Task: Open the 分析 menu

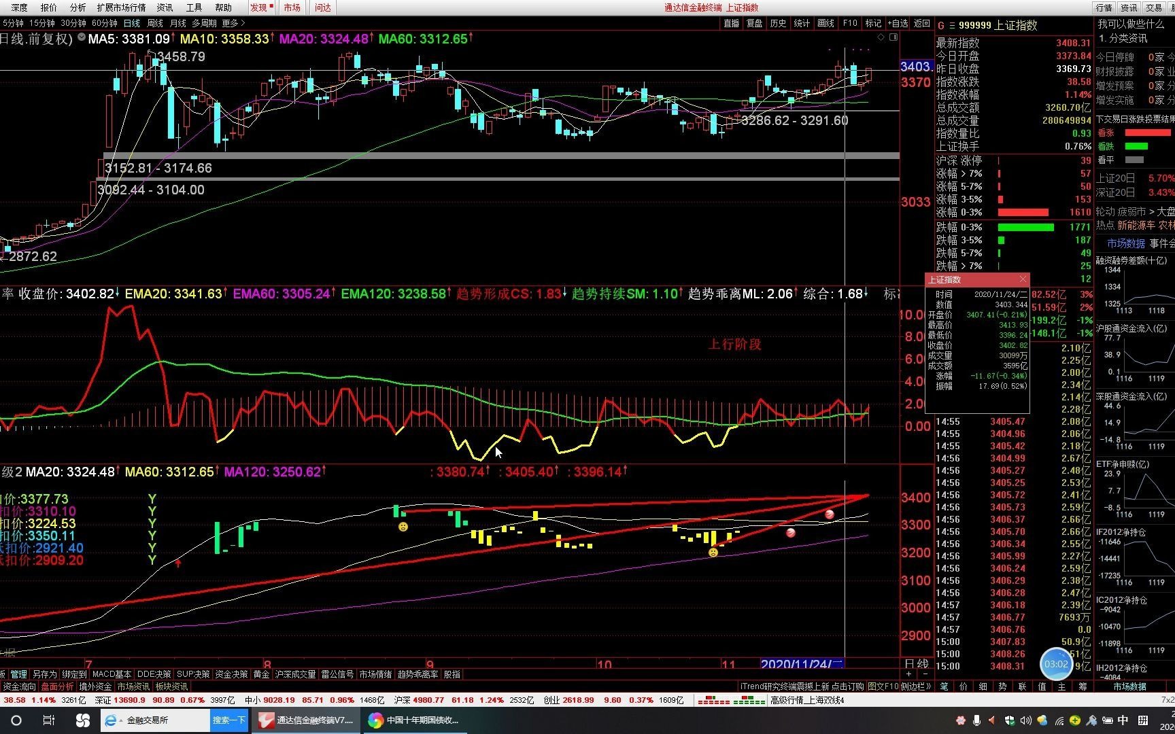Action: (78, 7)
